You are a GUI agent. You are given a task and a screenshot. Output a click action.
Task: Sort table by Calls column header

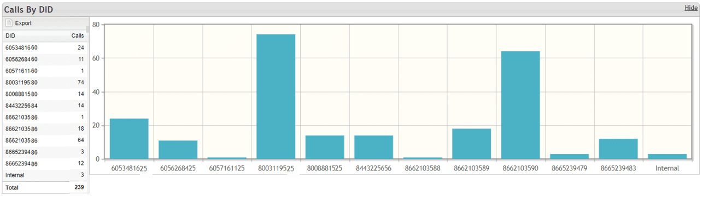(78, 36)
